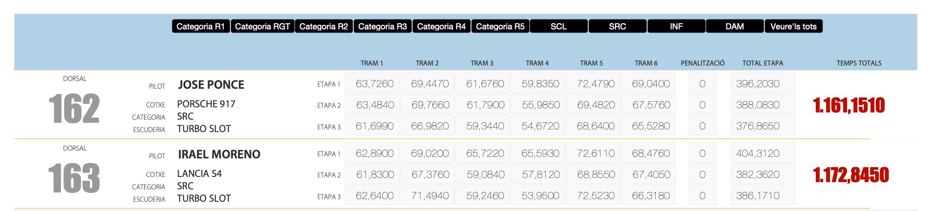Screen dimensions: 931x211
Task: Show Categoria R2 results
Action: tap(324, 26)
